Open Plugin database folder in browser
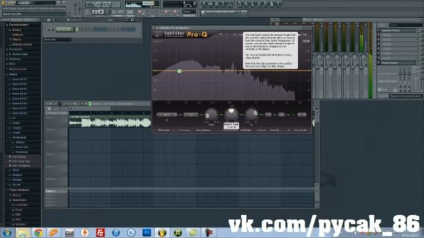The image size is (424, 238). (x=19, y=190)
